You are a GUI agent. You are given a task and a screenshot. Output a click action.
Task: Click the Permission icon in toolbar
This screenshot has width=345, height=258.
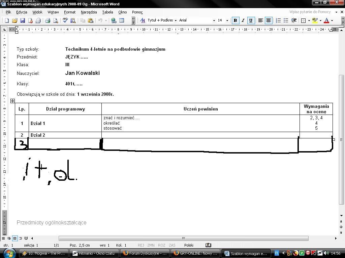click(30, 20)
